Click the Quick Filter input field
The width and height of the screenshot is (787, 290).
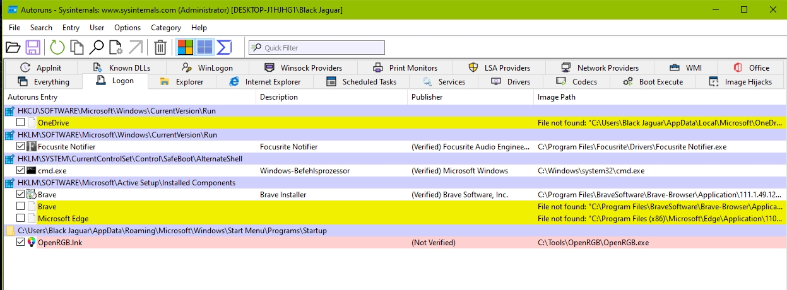coord(317,47)
